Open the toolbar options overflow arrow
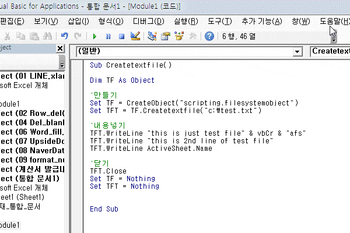This screenshot has width=350, height=233. 334,40
